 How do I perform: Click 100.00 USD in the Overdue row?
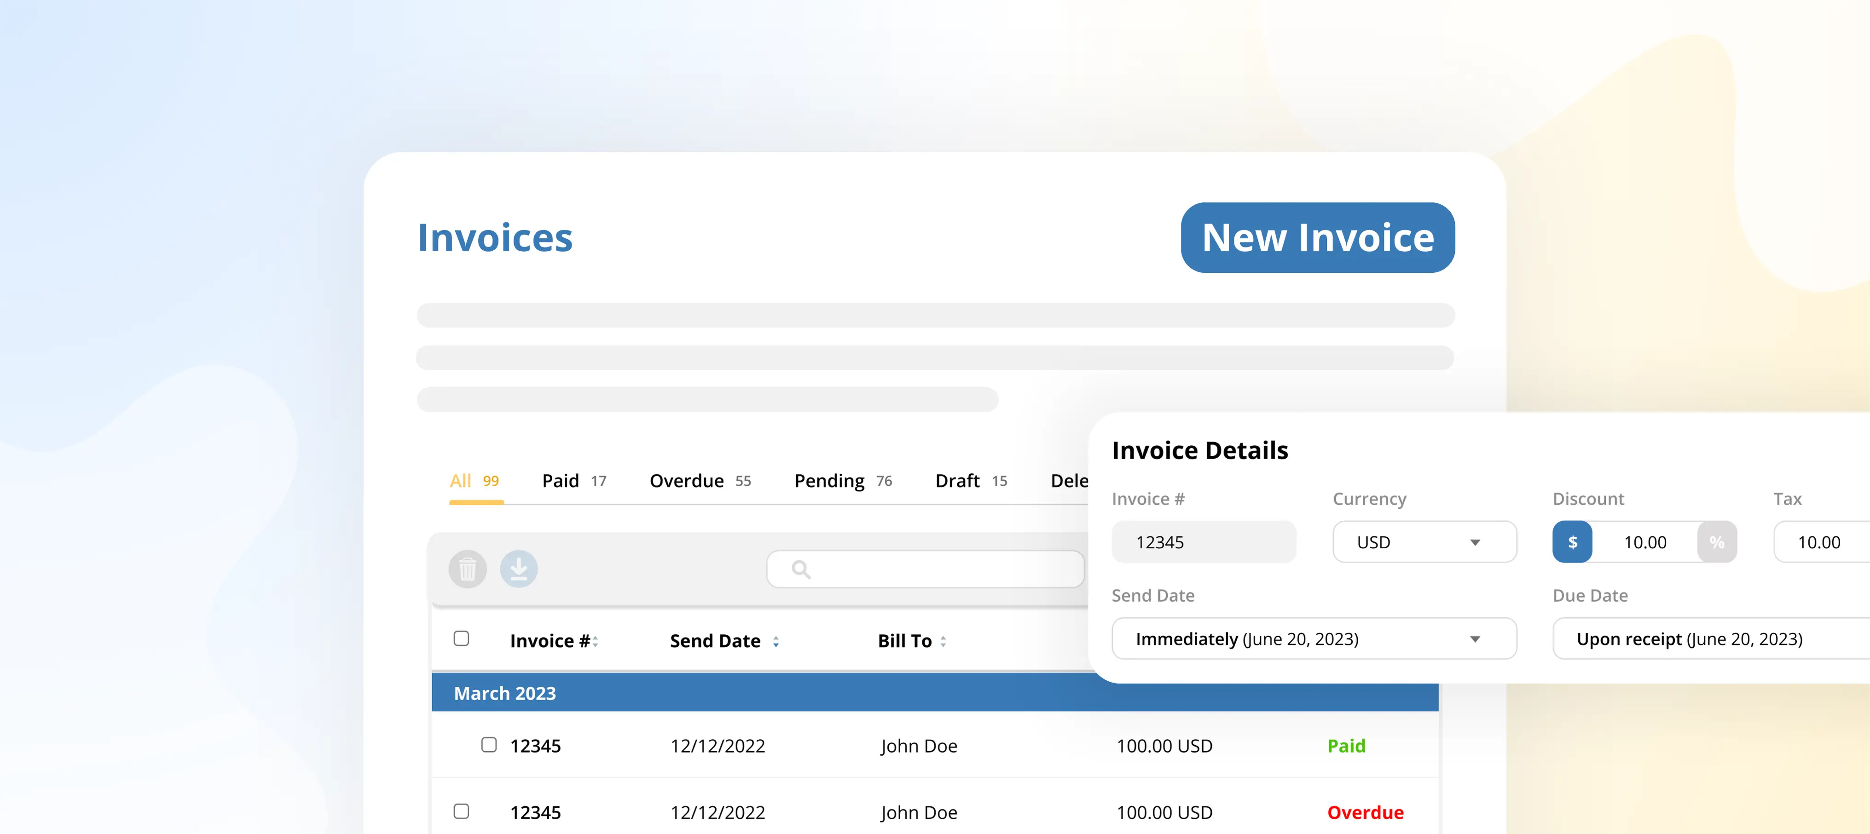tap(1164, 812)
